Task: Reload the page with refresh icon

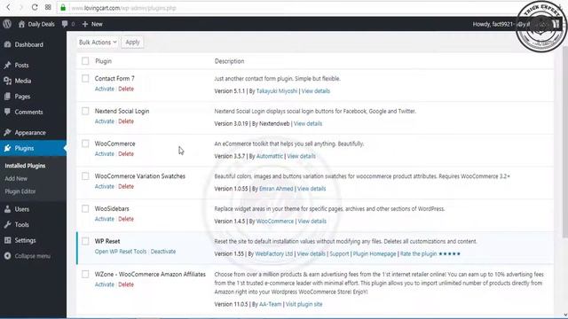Action: pyautogui.click(x=35, y=7)
